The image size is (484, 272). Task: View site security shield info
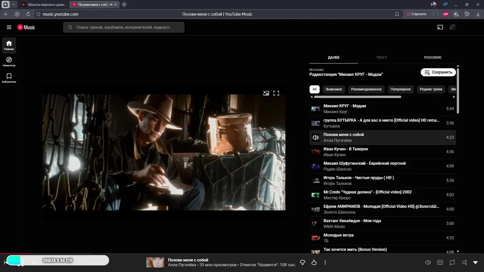click(38, 14)
